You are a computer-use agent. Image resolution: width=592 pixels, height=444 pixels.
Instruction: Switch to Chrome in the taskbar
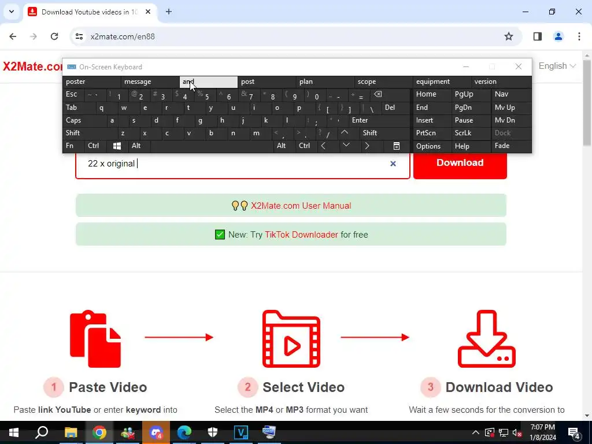(99, 432)
